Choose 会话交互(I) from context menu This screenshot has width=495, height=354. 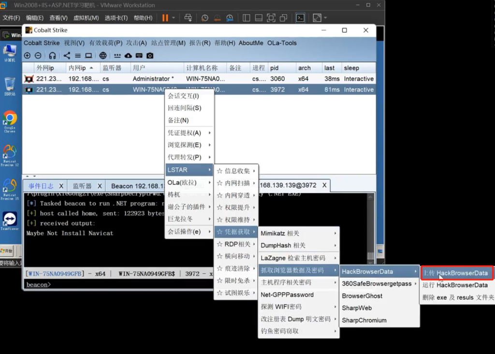(189, 96)
